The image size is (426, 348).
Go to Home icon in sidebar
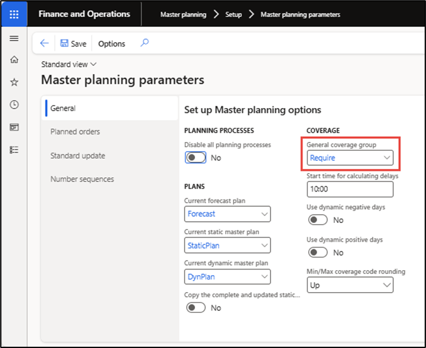click(14, 60)
